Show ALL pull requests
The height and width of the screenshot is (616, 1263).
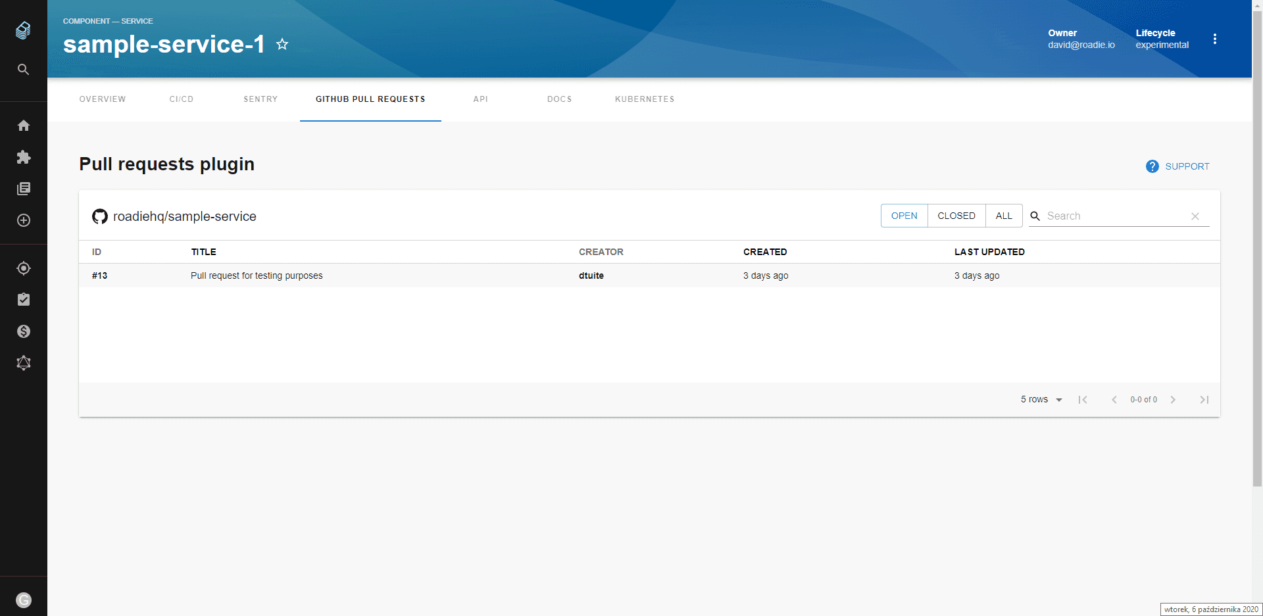[x=1004, y=216]
